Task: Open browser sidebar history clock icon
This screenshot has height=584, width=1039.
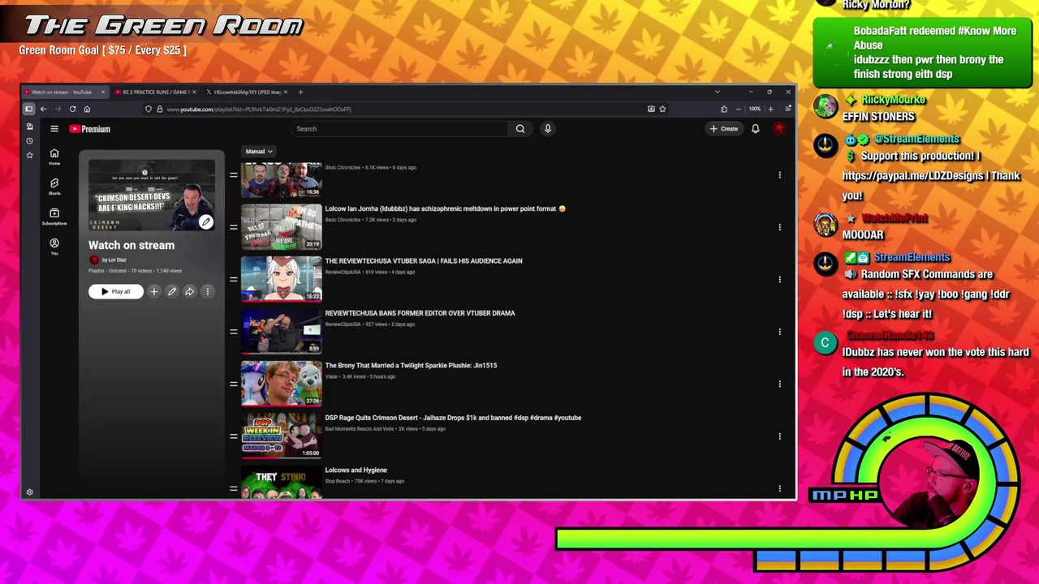Action: (29, 140)
